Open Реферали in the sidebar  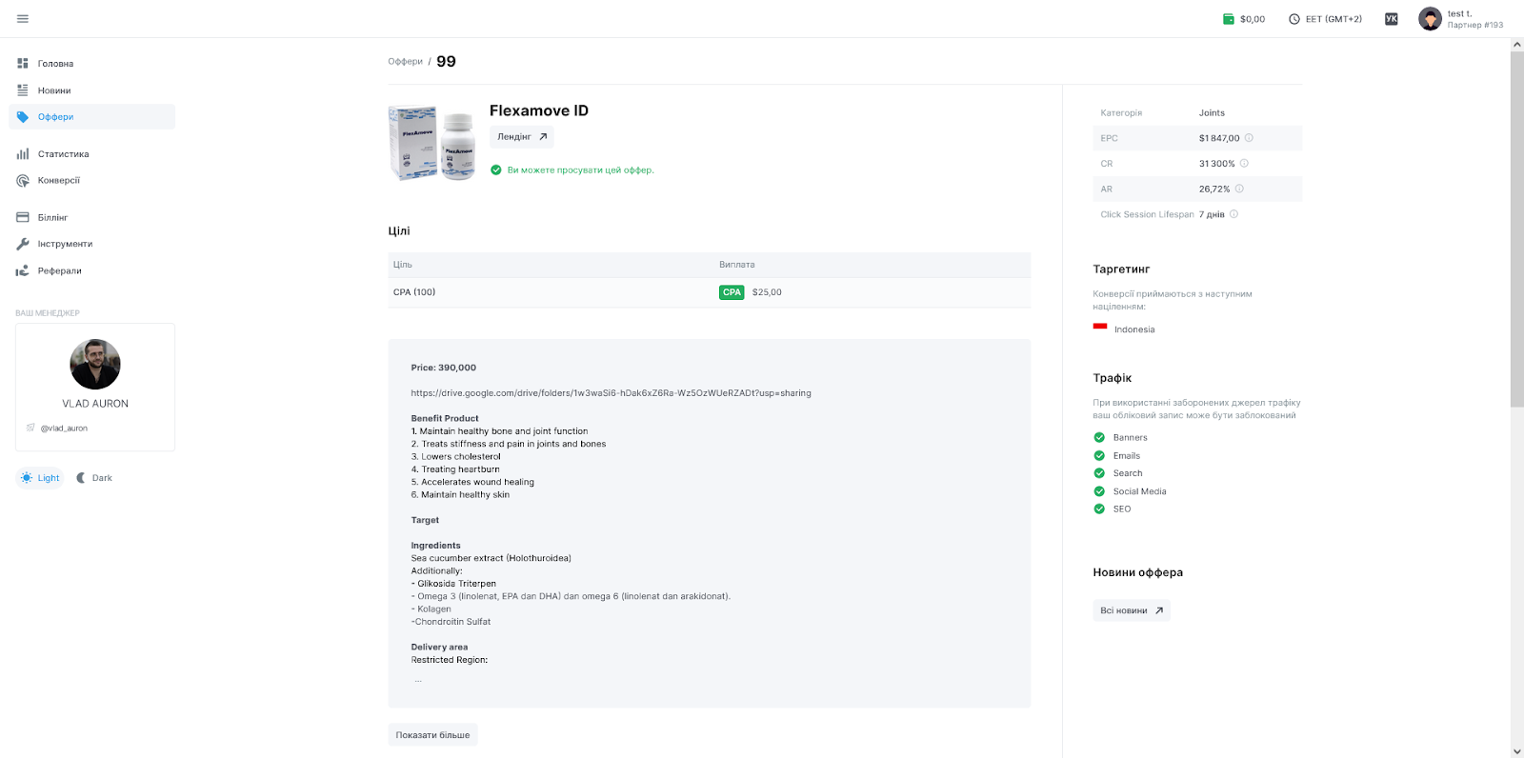[92, 271]
